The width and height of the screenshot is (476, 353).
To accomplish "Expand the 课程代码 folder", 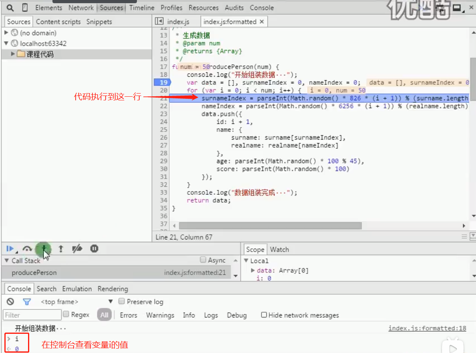I will coord(13,54).
